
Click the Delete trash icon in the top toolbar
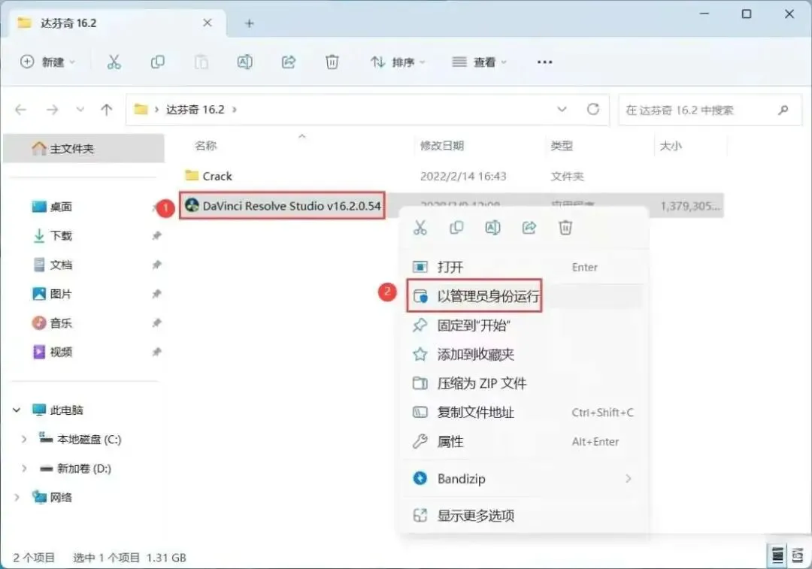[x=332, y=62]
